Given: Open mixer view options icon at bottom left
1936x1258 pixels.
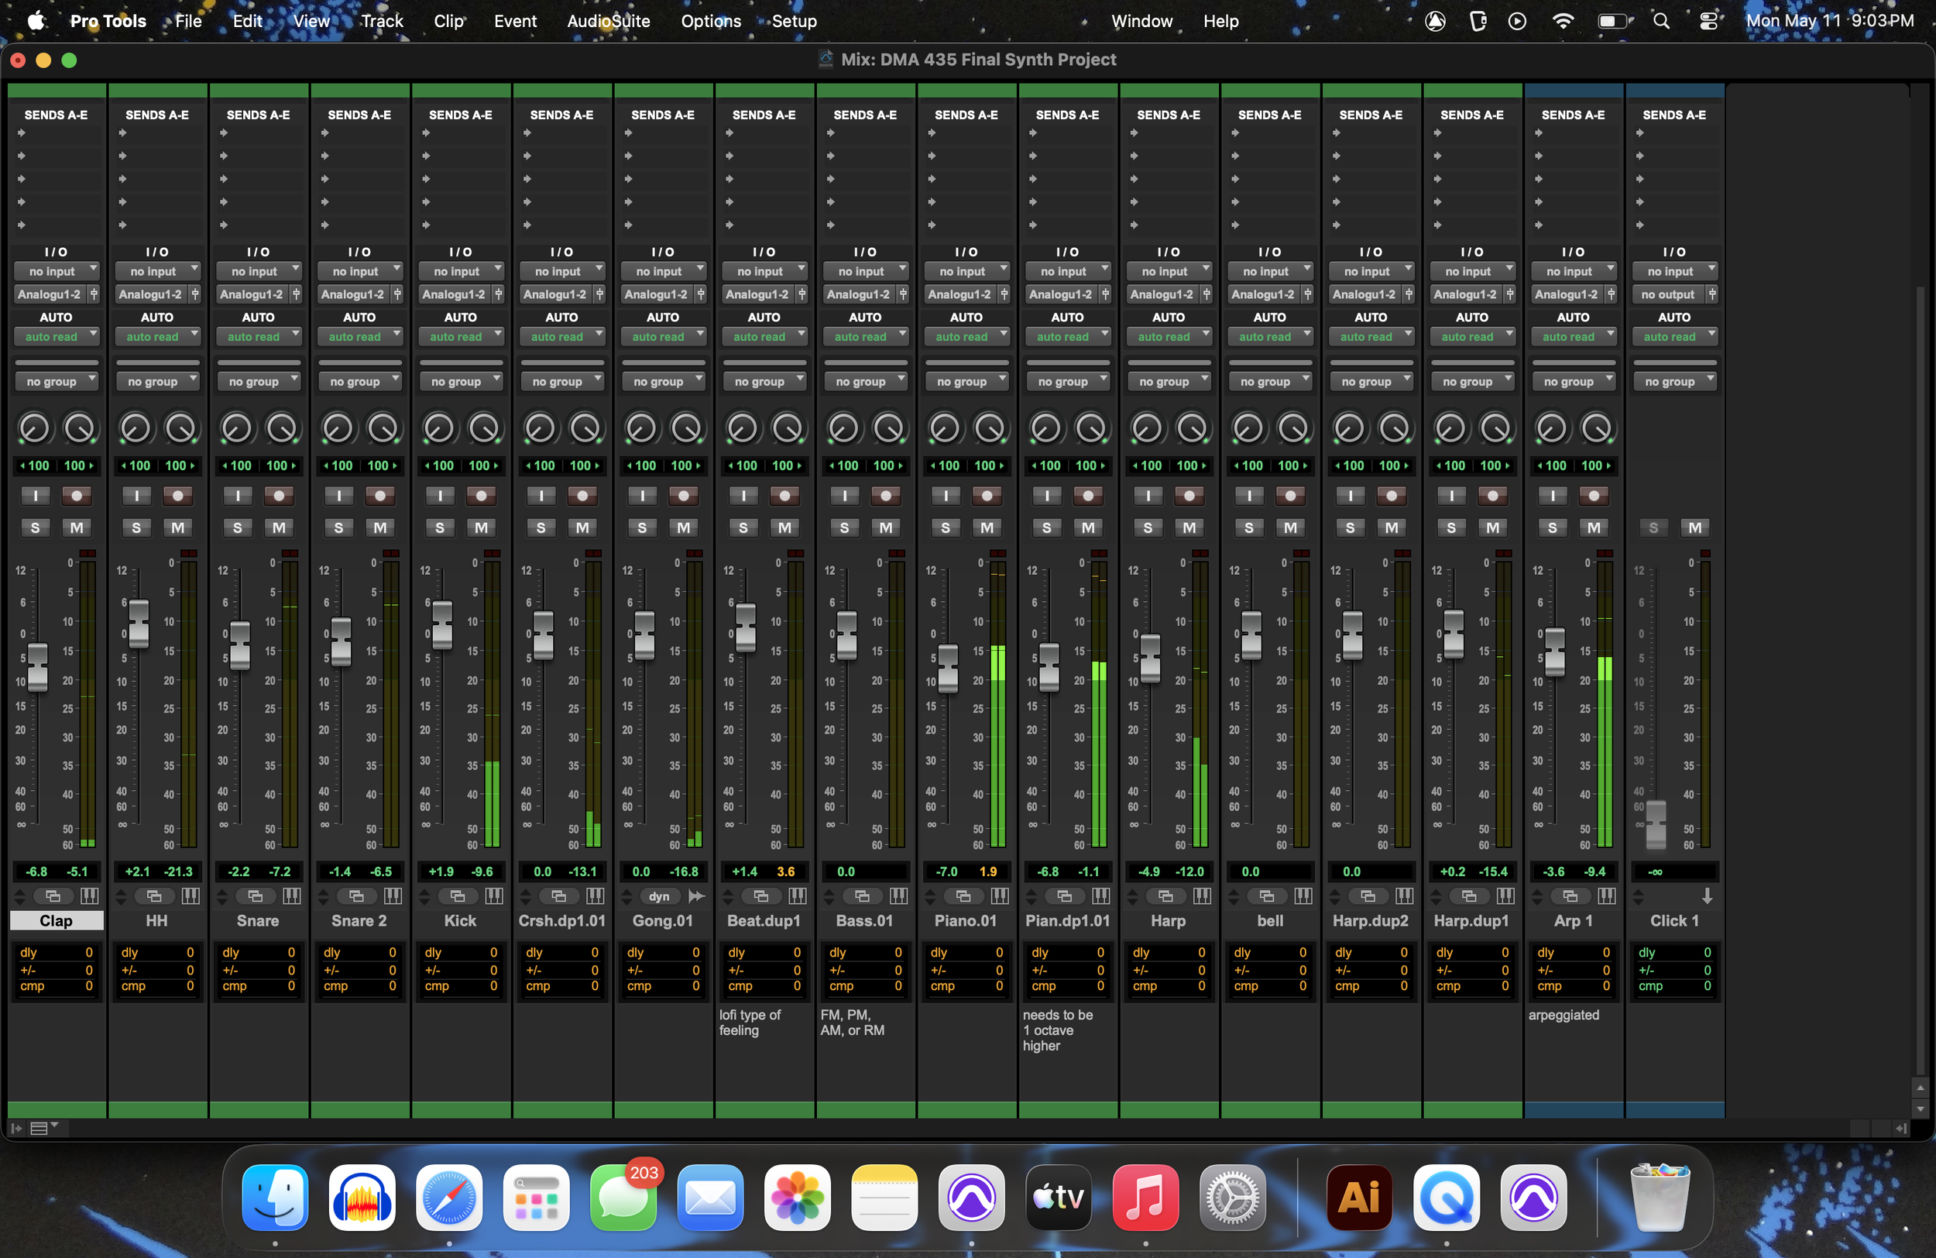Looking at the screenshot, I should click(x=43, y=1128).
